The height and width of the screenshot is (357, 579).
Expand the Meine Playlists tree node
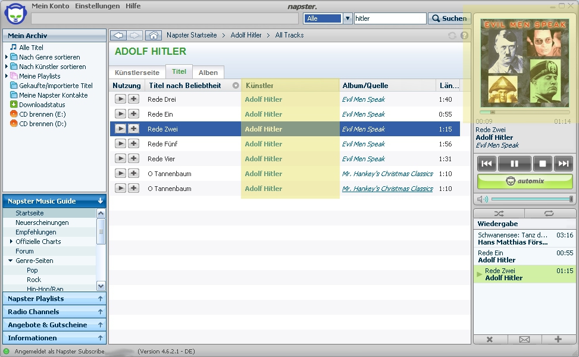pyautogui.click(x=7, y=76)
